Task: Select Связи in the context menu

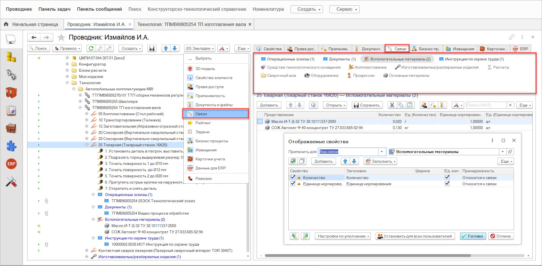Action: 216,114
